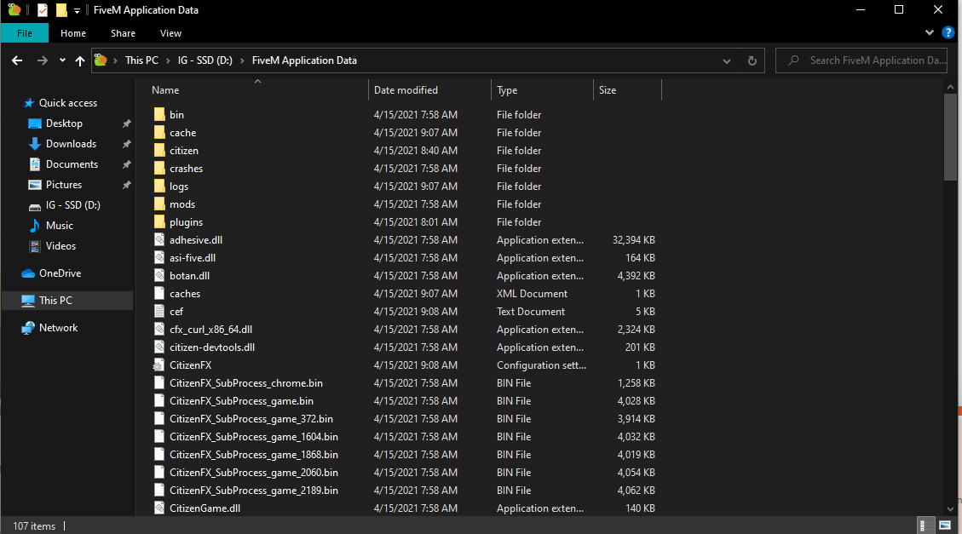Expand the IG - SSD (D:) breadcrumb arrow

[x=242, y=60]
